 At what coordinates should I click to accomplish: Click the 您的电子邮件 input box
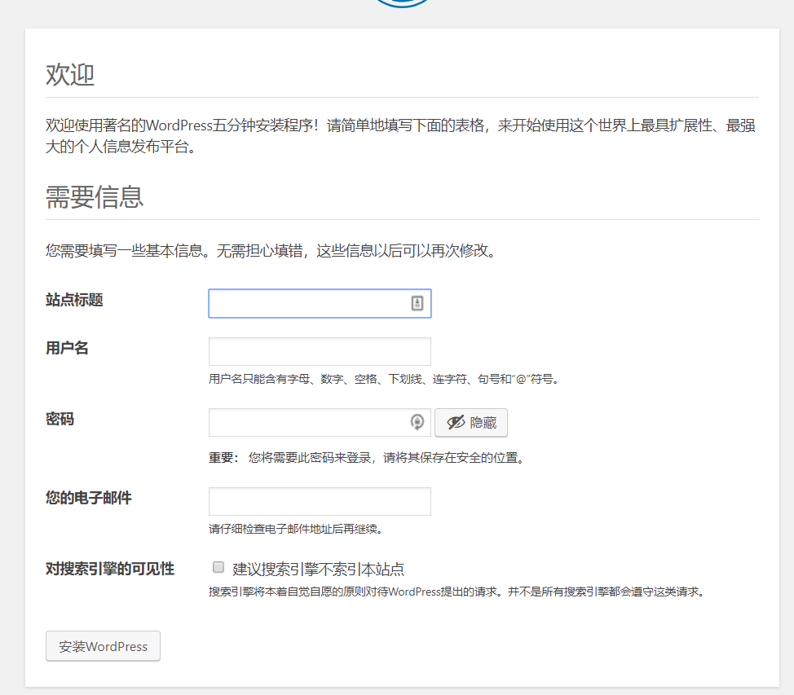pyautogui.click(x=318, y=501)
